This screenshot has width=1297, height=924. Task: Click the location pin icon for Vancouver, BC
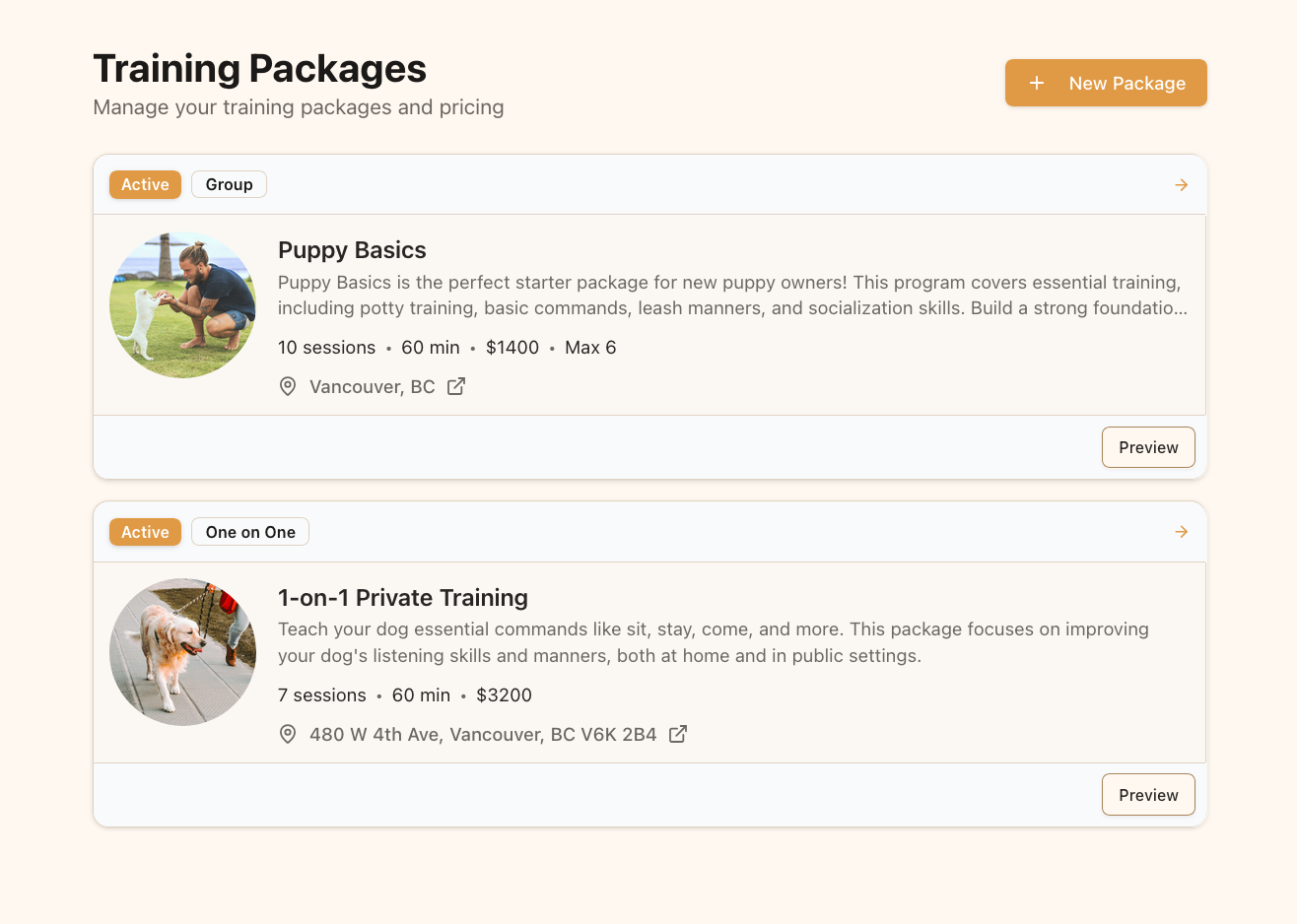click(287, 386)
